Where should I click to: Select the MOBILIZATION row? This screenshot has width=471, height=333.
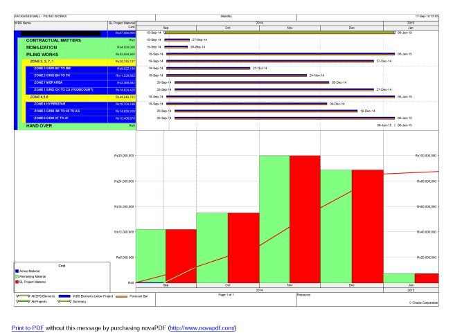(x=77, y=48)
